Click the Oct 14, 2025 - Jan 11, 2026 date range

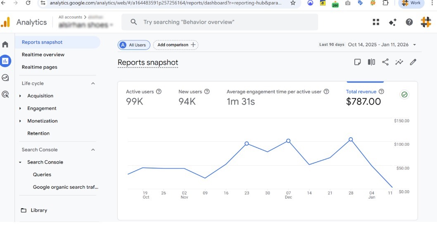coord(378,45)
